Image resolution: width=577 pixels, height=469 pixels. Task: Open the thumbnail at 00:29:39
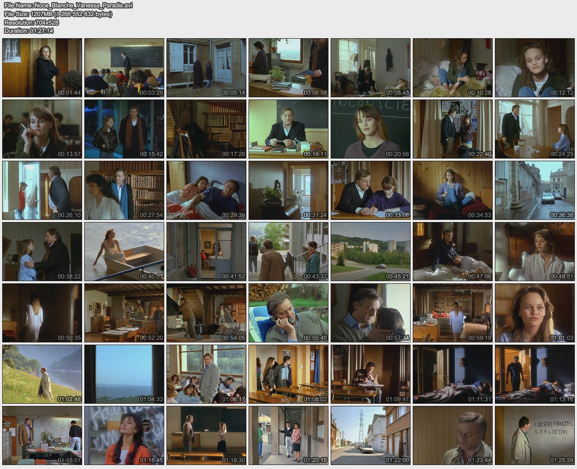[206, 190]
